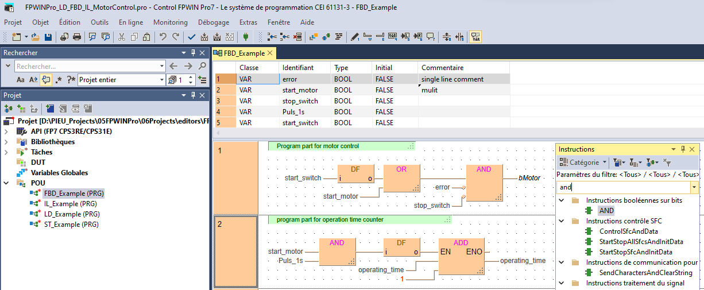704x290 pixels.
Task: Click the Save diskette icon
Action: pyautogui.click(x=48, y=37)
